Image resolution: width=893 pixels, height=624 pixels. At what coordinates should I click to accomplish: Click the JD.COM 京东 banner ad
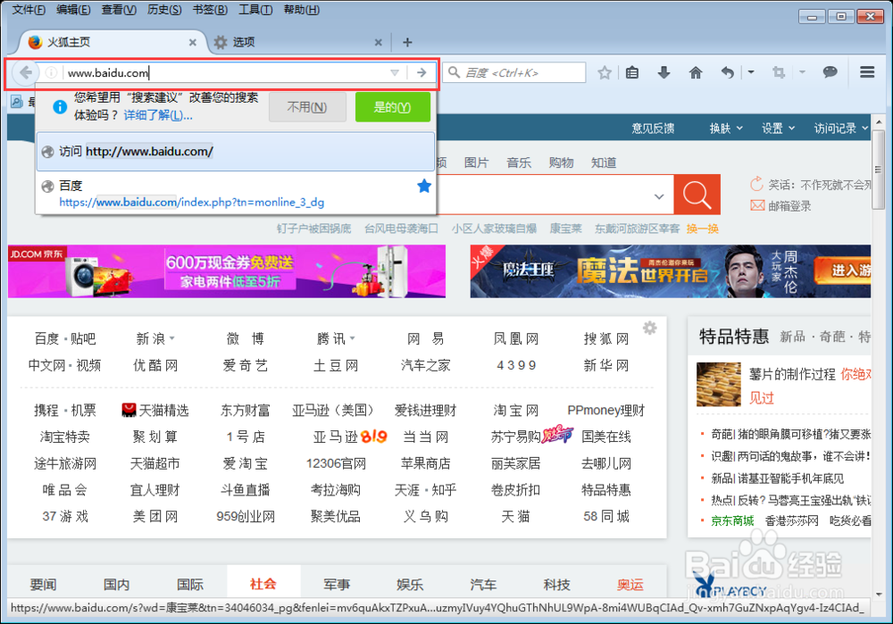click(x=227, y=271)
